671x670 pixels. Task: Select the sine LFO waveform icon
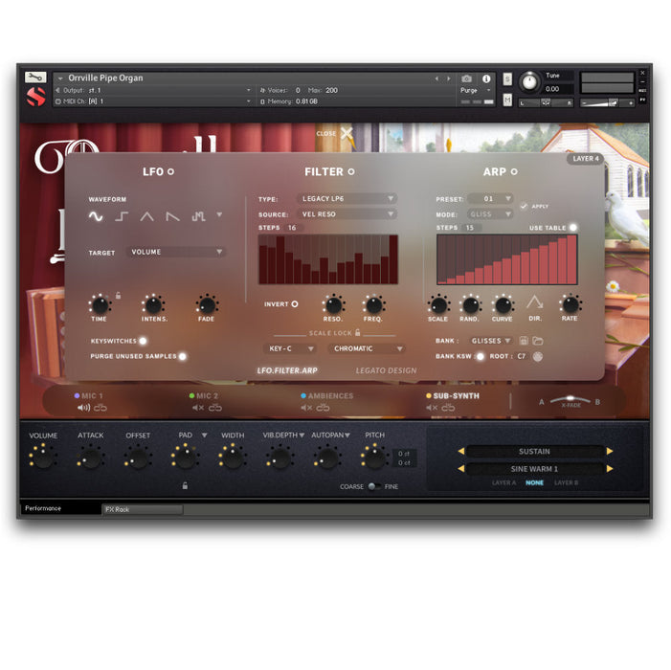(x=96, y=216)
